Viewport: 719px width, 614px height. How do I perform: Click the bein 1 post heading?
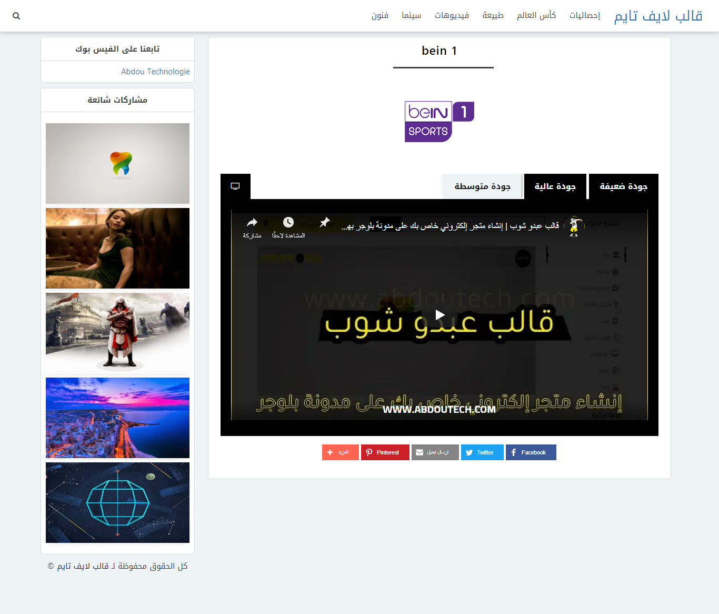tap(440, 51)
